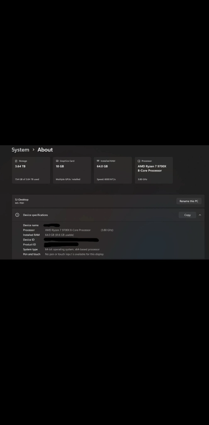Collapse the Device specifications section chevron
The height and width of the screenshot is (425, 209).
pos(200,215)
